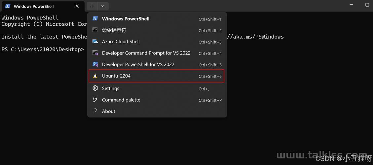Launch the Azure Cloud Shell profile

point(157,42)
